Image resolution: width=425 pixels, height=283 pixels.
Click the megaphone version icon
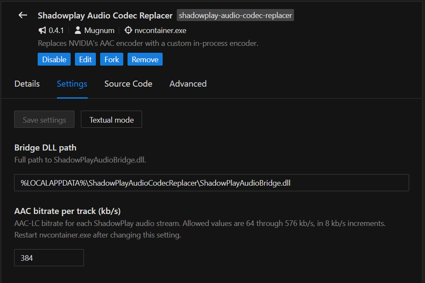pyautogui.click(x=42, y=30)
